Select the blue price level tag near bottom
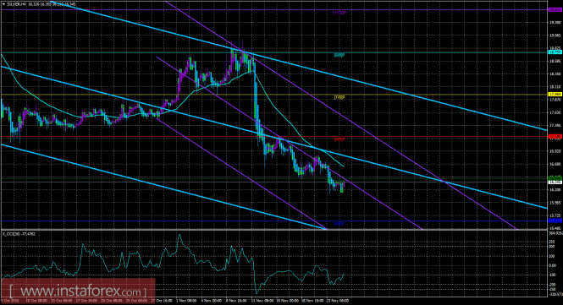 [555, 221]
